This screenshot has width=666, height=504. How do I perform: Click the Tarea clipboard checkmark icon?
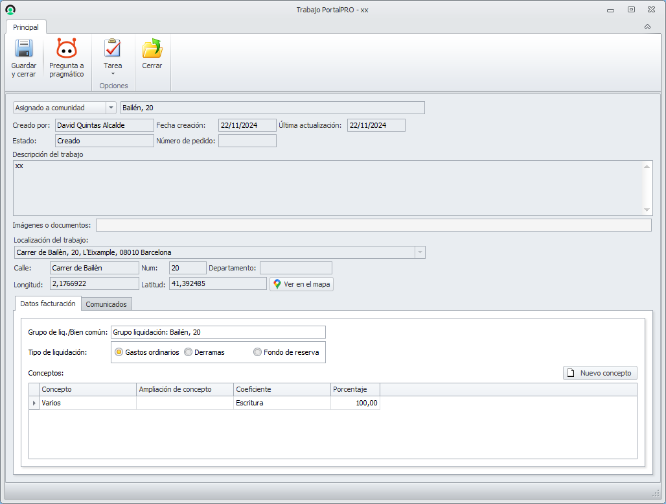pos(113,49)
